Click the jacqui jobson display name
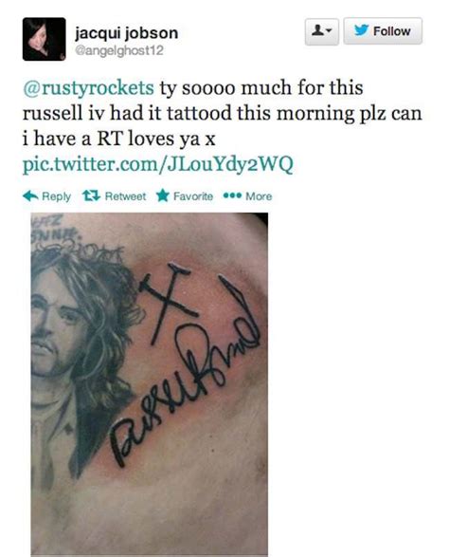 coord(126,33)
